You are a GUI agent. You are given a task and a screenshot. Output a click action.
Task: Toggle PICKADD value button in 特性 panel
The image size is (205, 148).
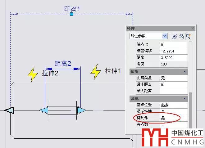[174, 36]
